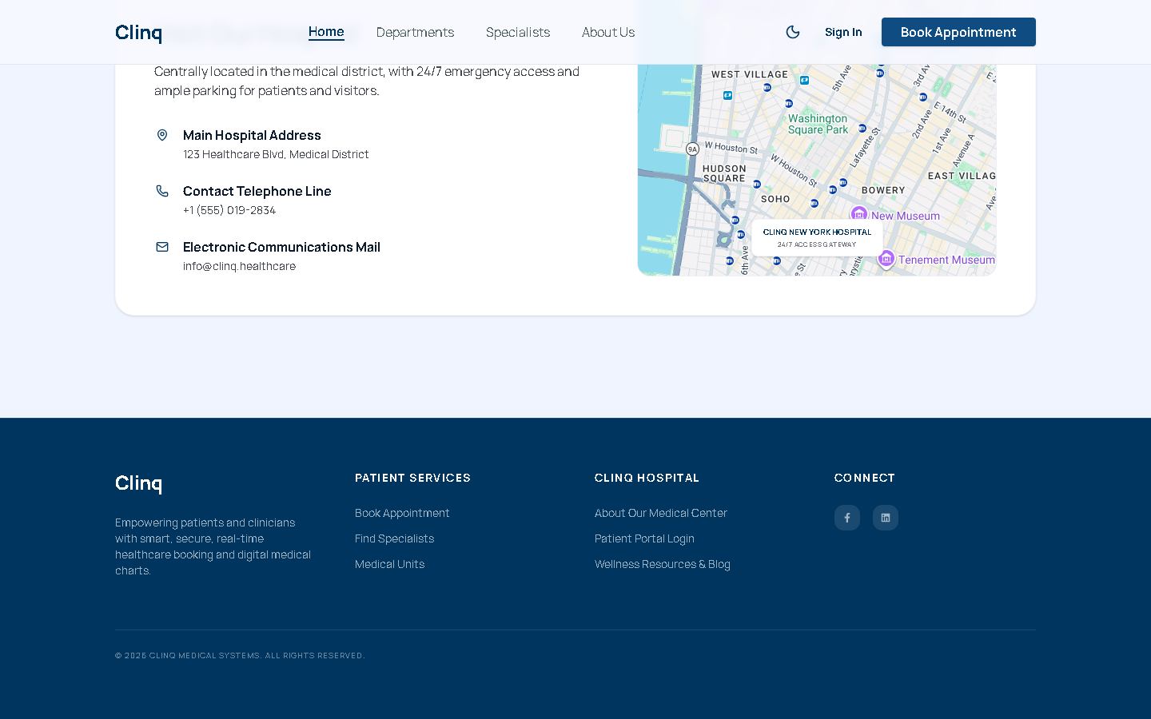Click the Sign In button

click(x=843, y=32)
